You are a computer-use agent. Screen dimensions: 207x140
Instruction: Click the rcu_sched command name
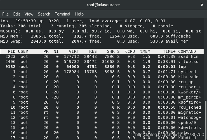click(x=189, y=107)
